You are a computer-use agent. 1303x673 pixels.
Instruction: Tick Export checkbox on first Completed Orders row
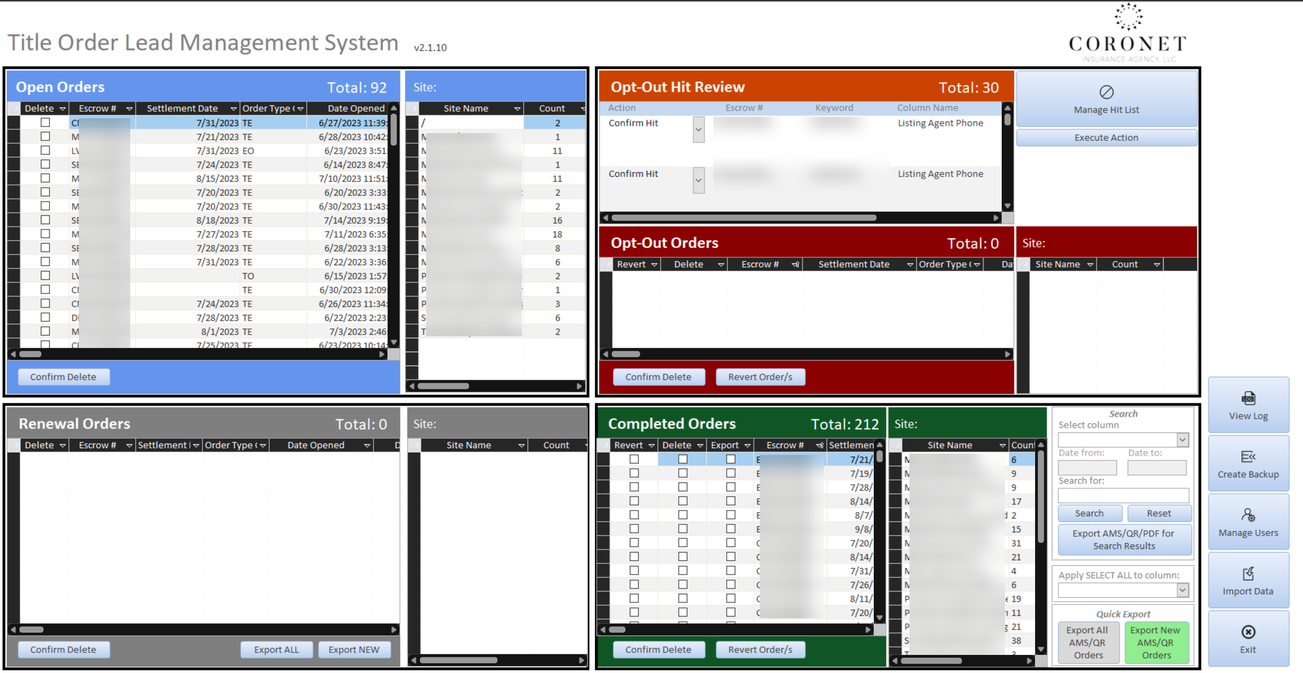[731, 459]
